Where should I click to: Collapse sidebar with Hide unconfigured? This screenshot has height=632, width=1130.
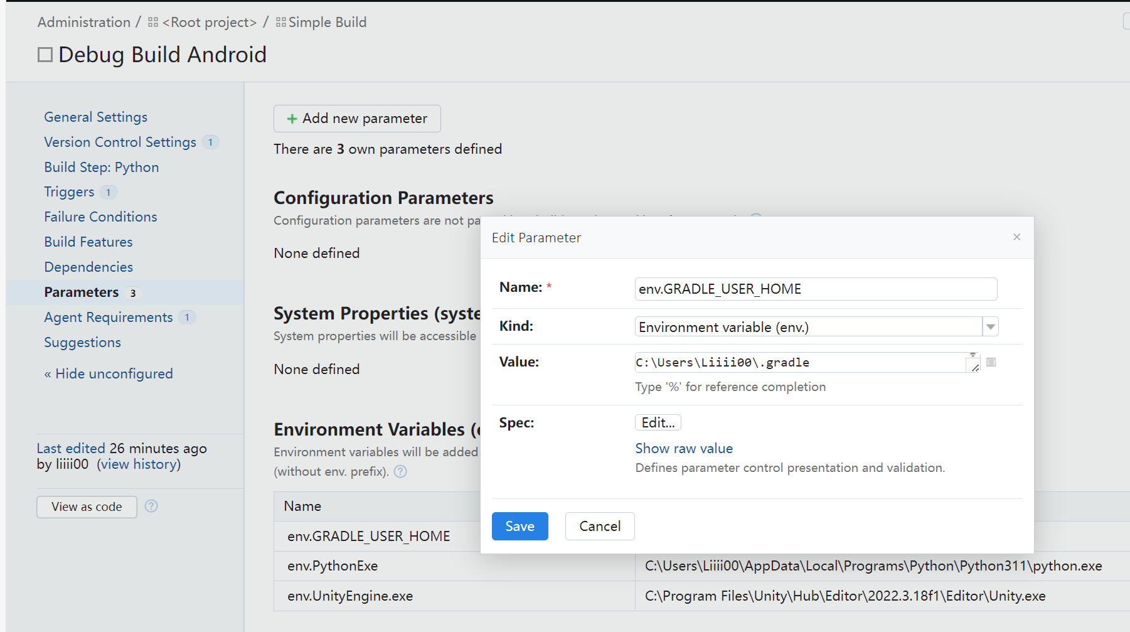(x=109, y=374)
